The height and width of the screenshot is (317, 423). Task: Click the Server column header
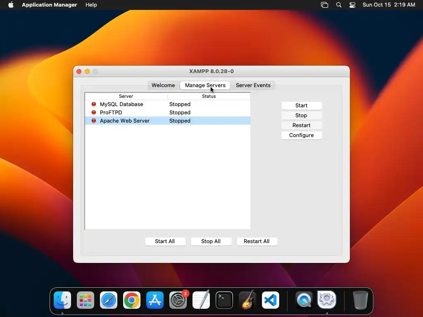[126, 96]
